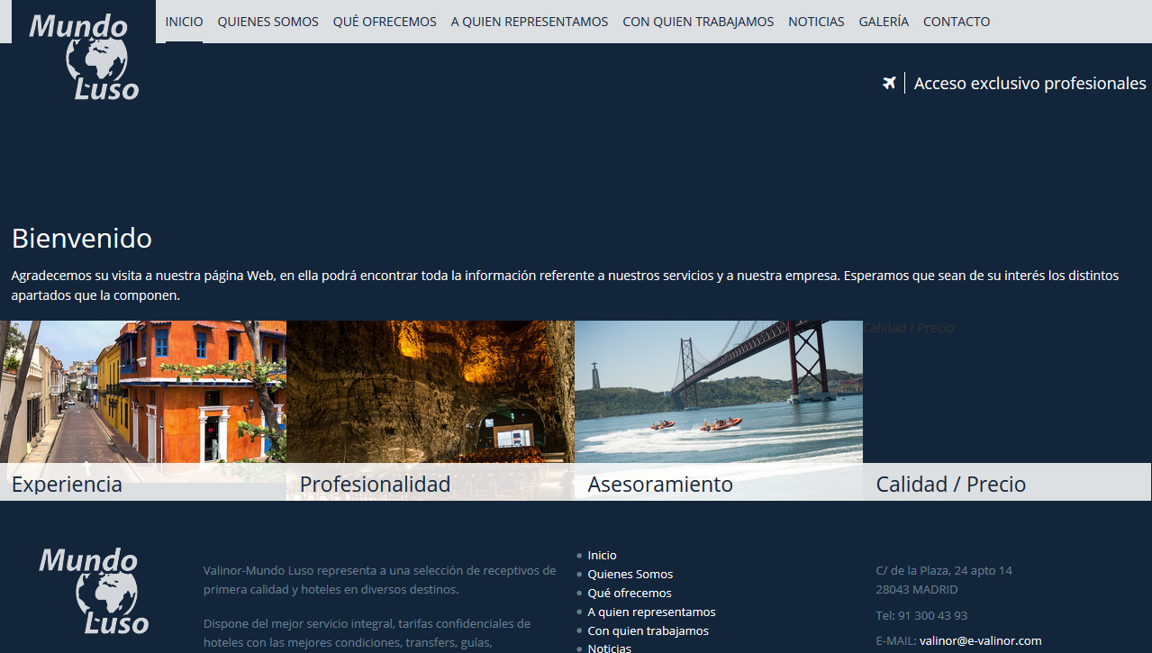Image resolution: width=1152 pixels, height=653 pixels.
Task: Open A Quien Representamos menu item
Action: click(529, 22)
